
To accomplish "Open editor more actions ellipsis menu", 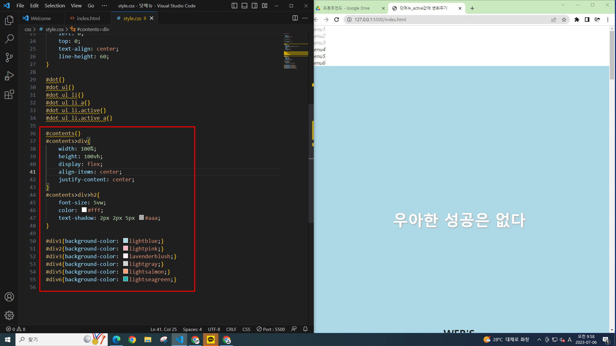I will [x=305, y=18].
